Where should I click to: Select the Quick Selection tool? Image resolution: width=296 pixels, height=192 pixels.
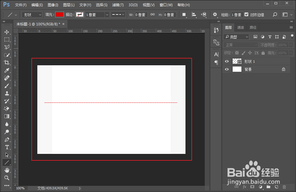[7, 55]
